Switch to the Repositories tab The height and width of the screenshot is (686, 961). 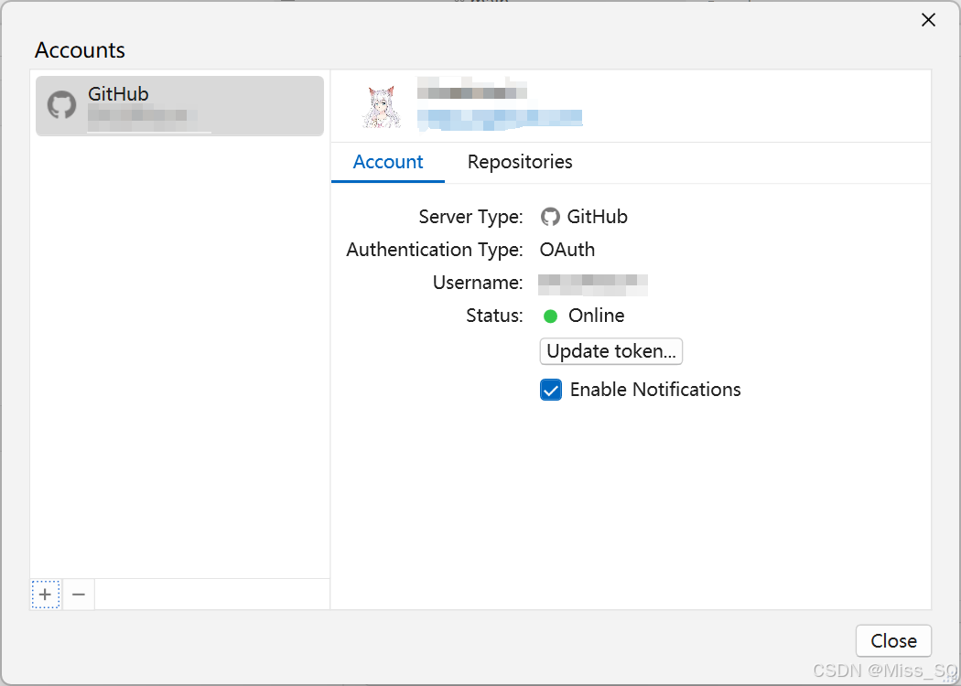pos(520,162)
